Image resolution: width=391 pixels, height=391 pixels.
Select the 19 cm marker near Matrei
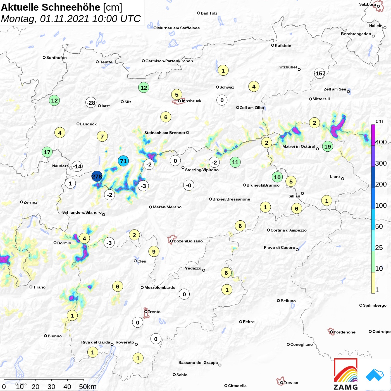click(x=328, y=146)
